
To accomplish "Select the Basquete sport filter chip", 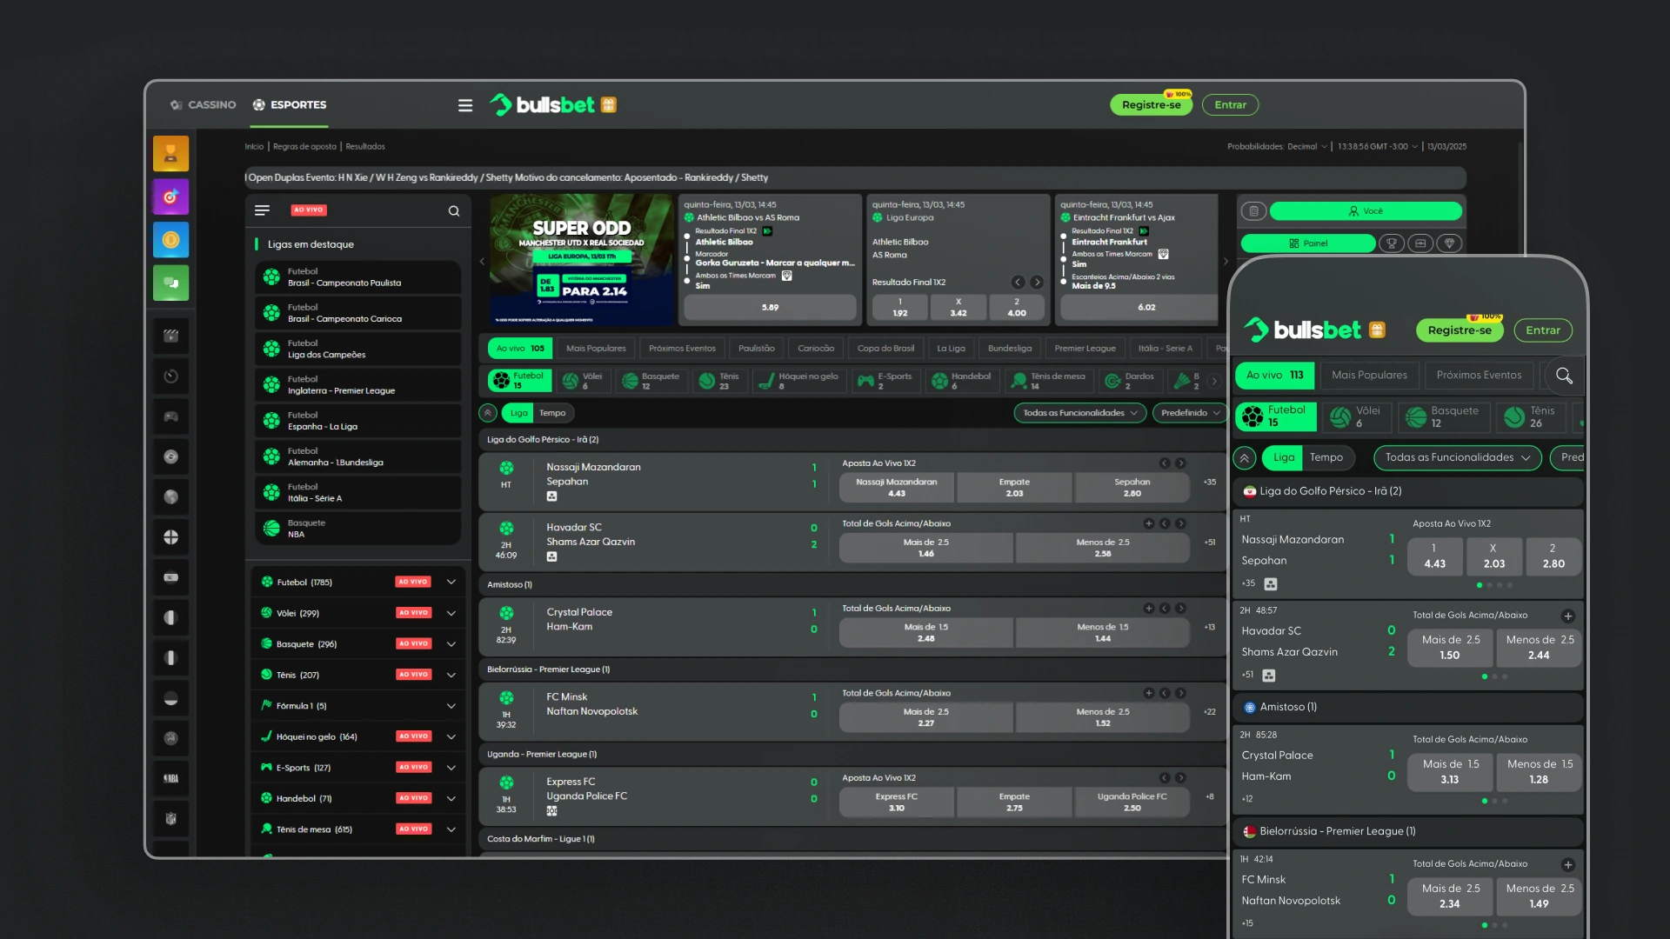I will tap(651, 381).
